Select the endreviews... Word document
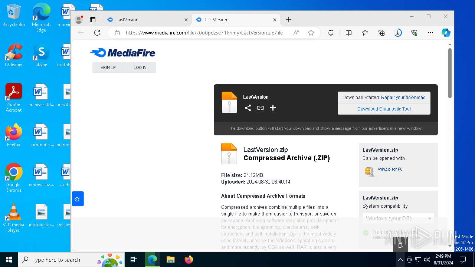The width and height of the screenshot is (475, 267). [x=41, y=176]
